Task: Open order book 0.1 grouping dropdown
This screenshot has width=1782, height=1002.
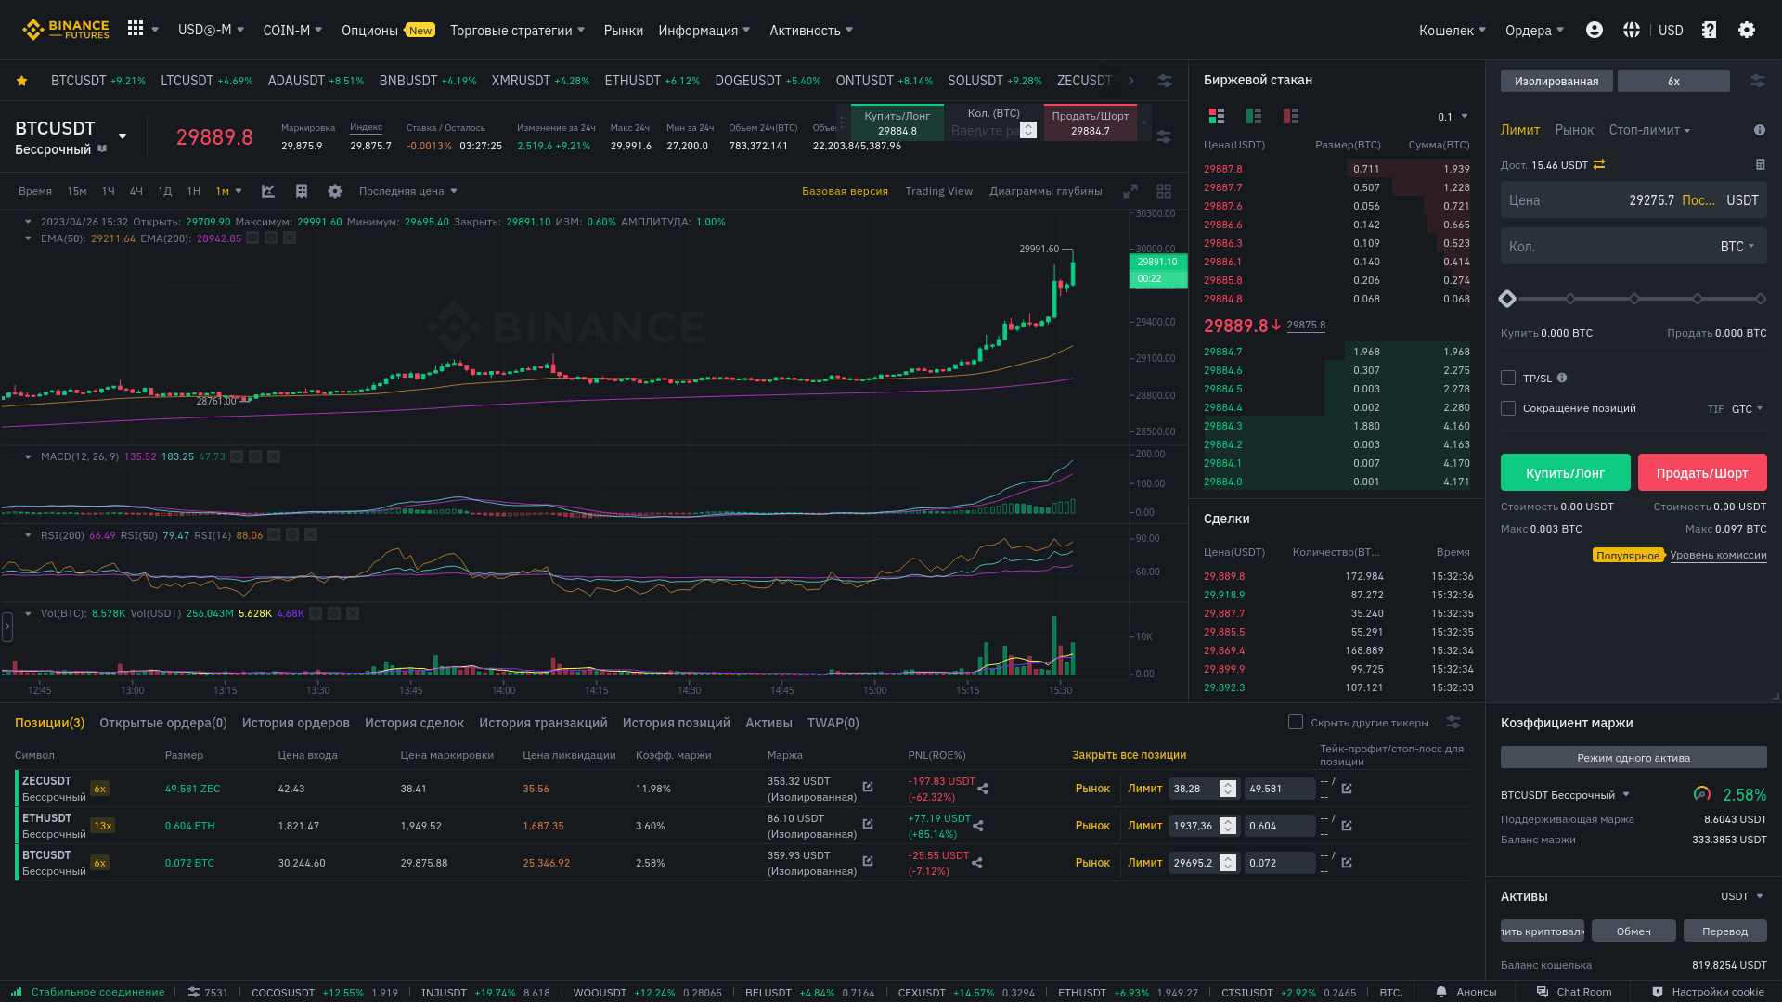Action: pos(1453,117)
